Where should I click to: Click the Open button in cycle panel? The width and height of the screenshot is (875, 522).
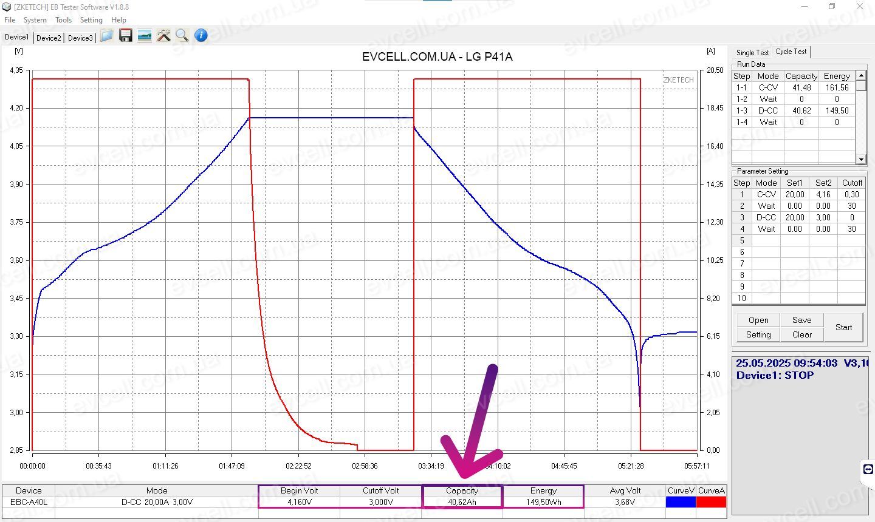(758, 320)
